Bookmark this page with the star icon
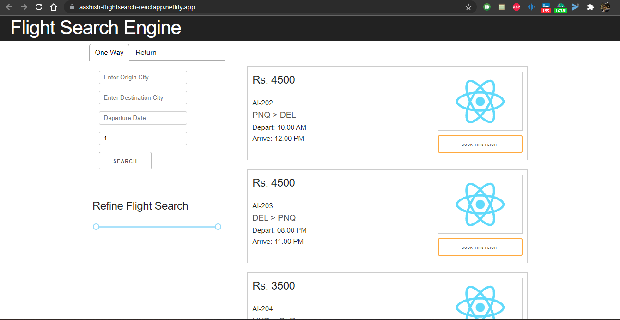Screen dimensions: 620x320 tap(468, 7)
